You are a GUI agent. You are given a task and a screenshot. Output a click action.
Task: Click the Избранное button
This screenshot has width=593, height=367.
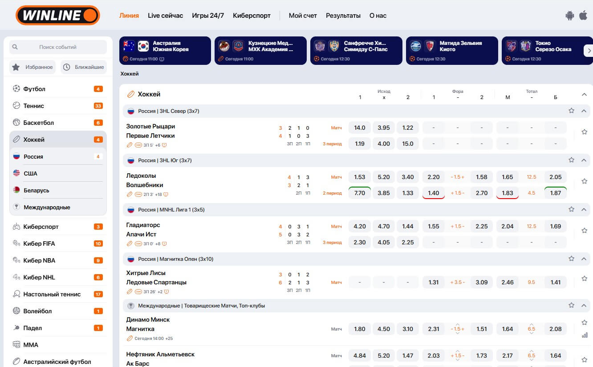pos(32,67)
